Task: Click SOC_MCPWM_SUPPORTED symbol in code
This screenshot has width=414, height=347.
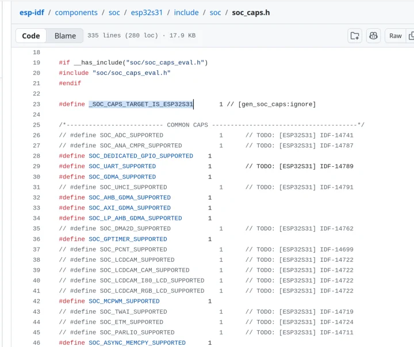Action: click(x=124, y=301)
